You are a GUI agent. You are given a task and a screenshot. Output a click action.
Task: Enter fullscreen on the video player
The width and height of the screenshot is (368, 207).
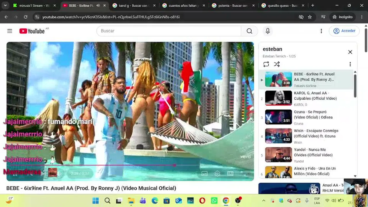coord(243,173)
